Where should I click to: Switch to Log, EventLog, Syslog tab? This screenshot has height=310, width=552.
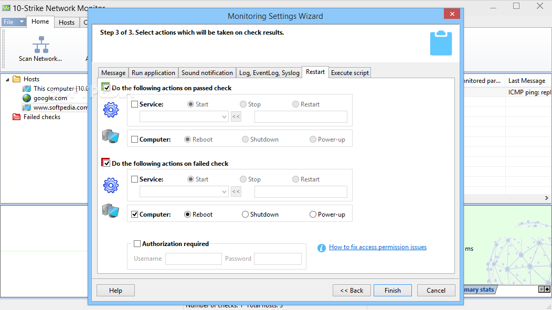tap(269, 72)
